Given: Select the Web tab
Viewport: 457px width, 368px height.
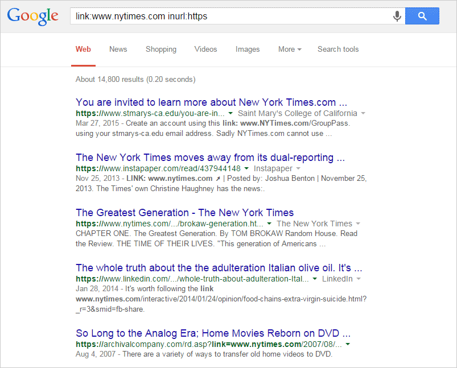Looking at the screenshot, I should [83, 49].
